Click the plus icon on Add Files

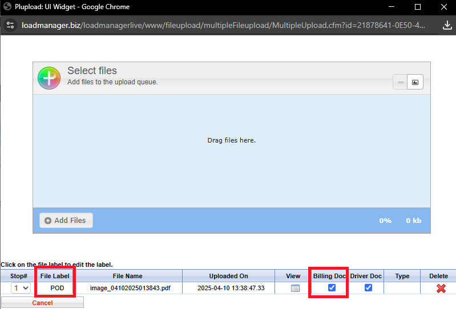tap(48, 221)
